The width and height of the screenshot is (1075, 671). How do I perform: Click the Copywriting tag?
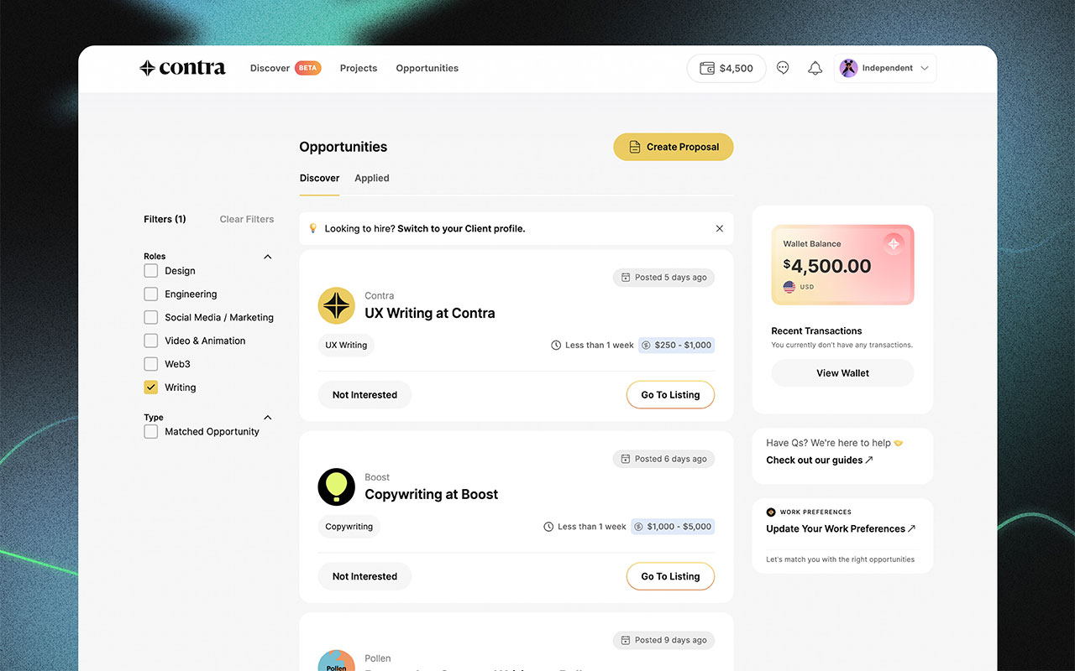[x=349, y=527]
